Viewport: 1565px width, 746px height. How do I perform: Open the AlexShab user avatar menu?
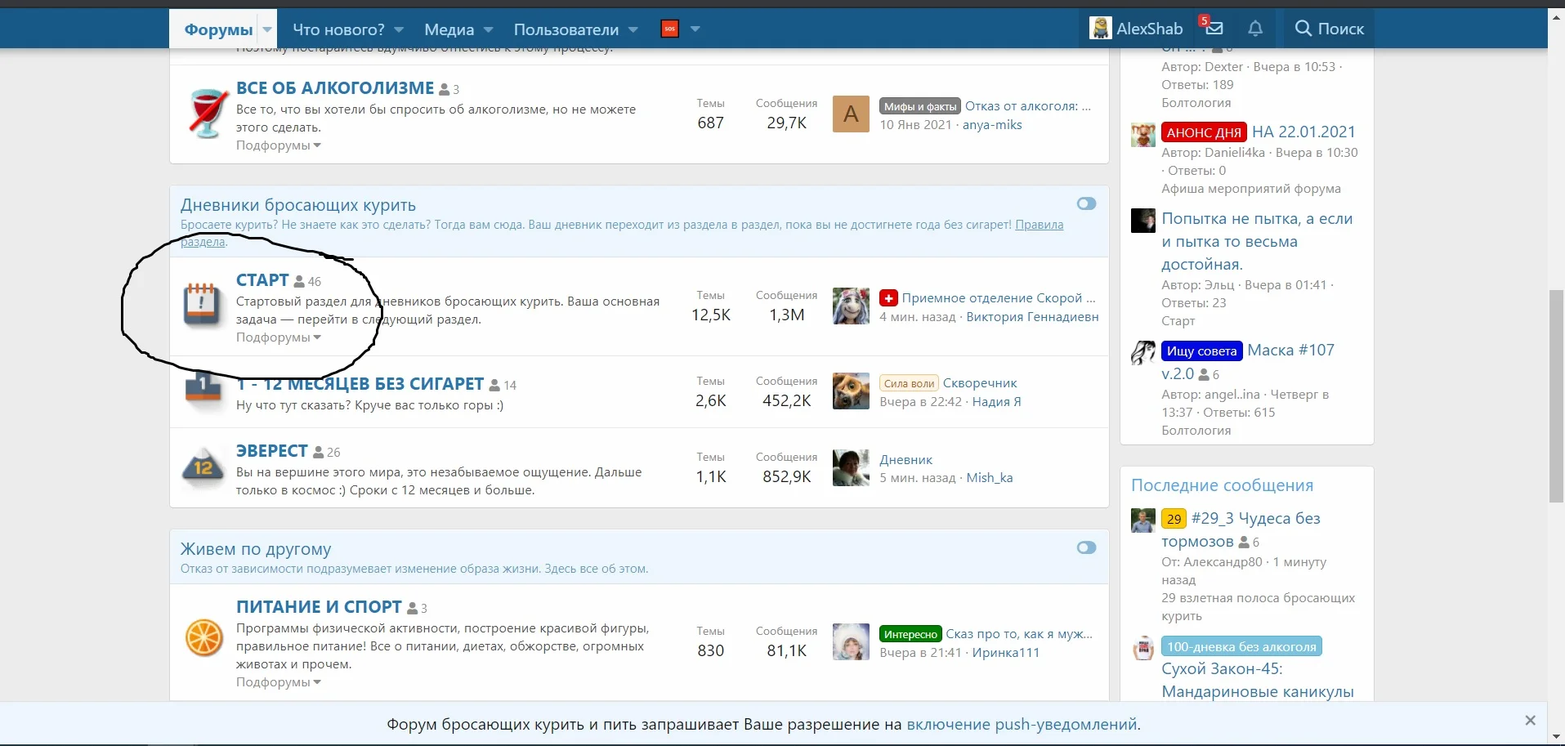click(x=1101, y=29)
